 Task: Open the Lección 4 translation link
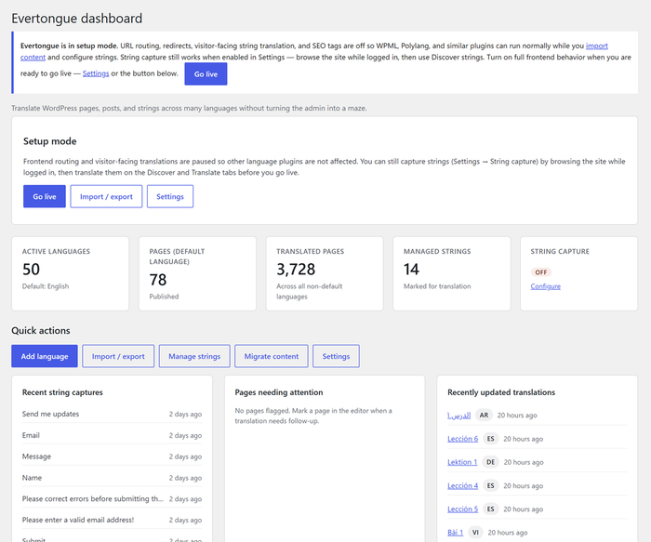tap(462, 485)
